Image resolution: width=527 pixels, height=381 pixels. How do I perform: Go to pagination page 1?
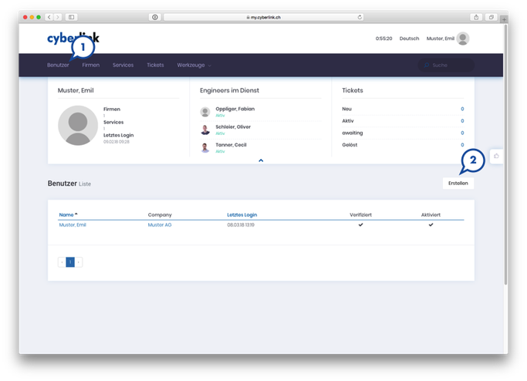[x=70, y=262]
